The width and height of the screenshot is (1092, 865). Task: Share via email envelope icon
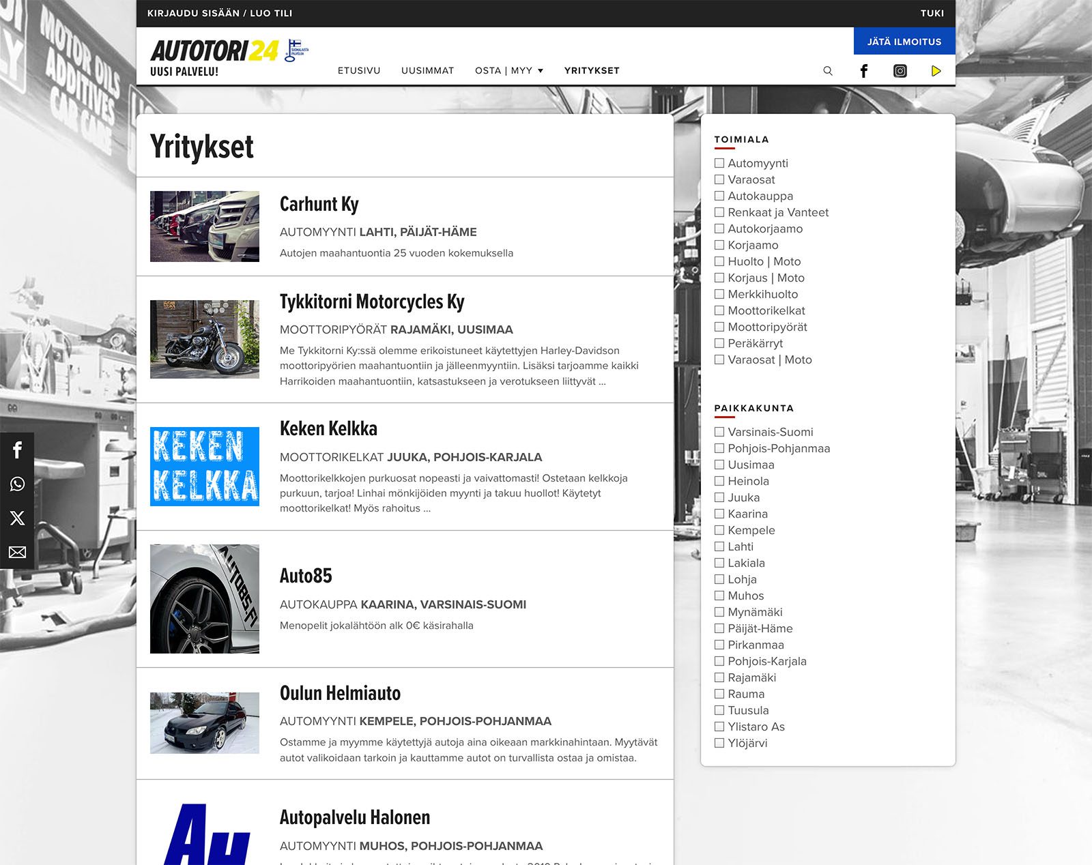(17, 552)
